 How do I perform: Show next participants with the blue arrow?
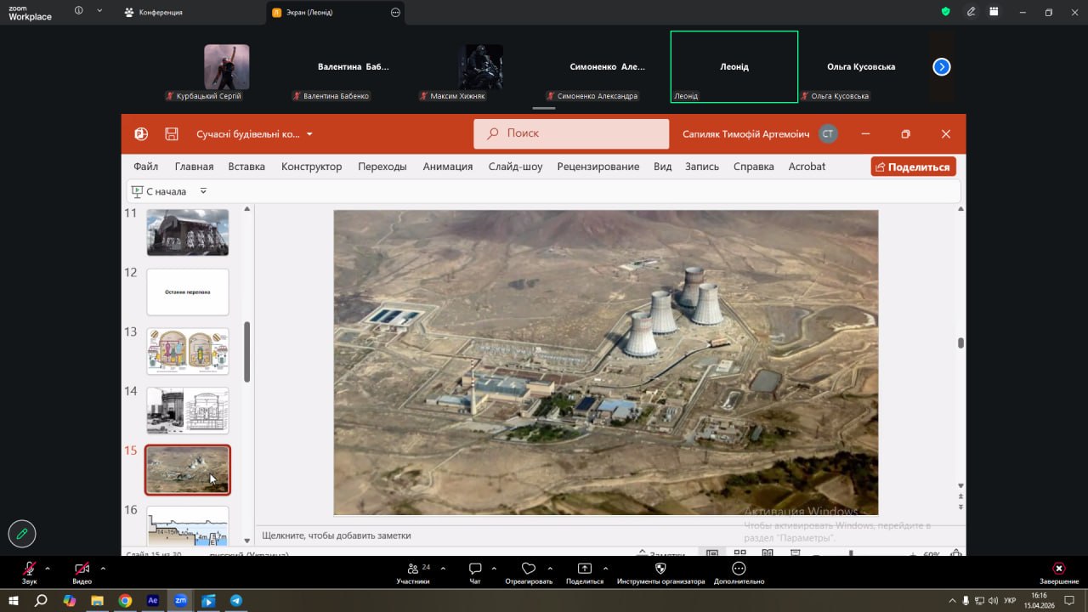click(941, 67)
